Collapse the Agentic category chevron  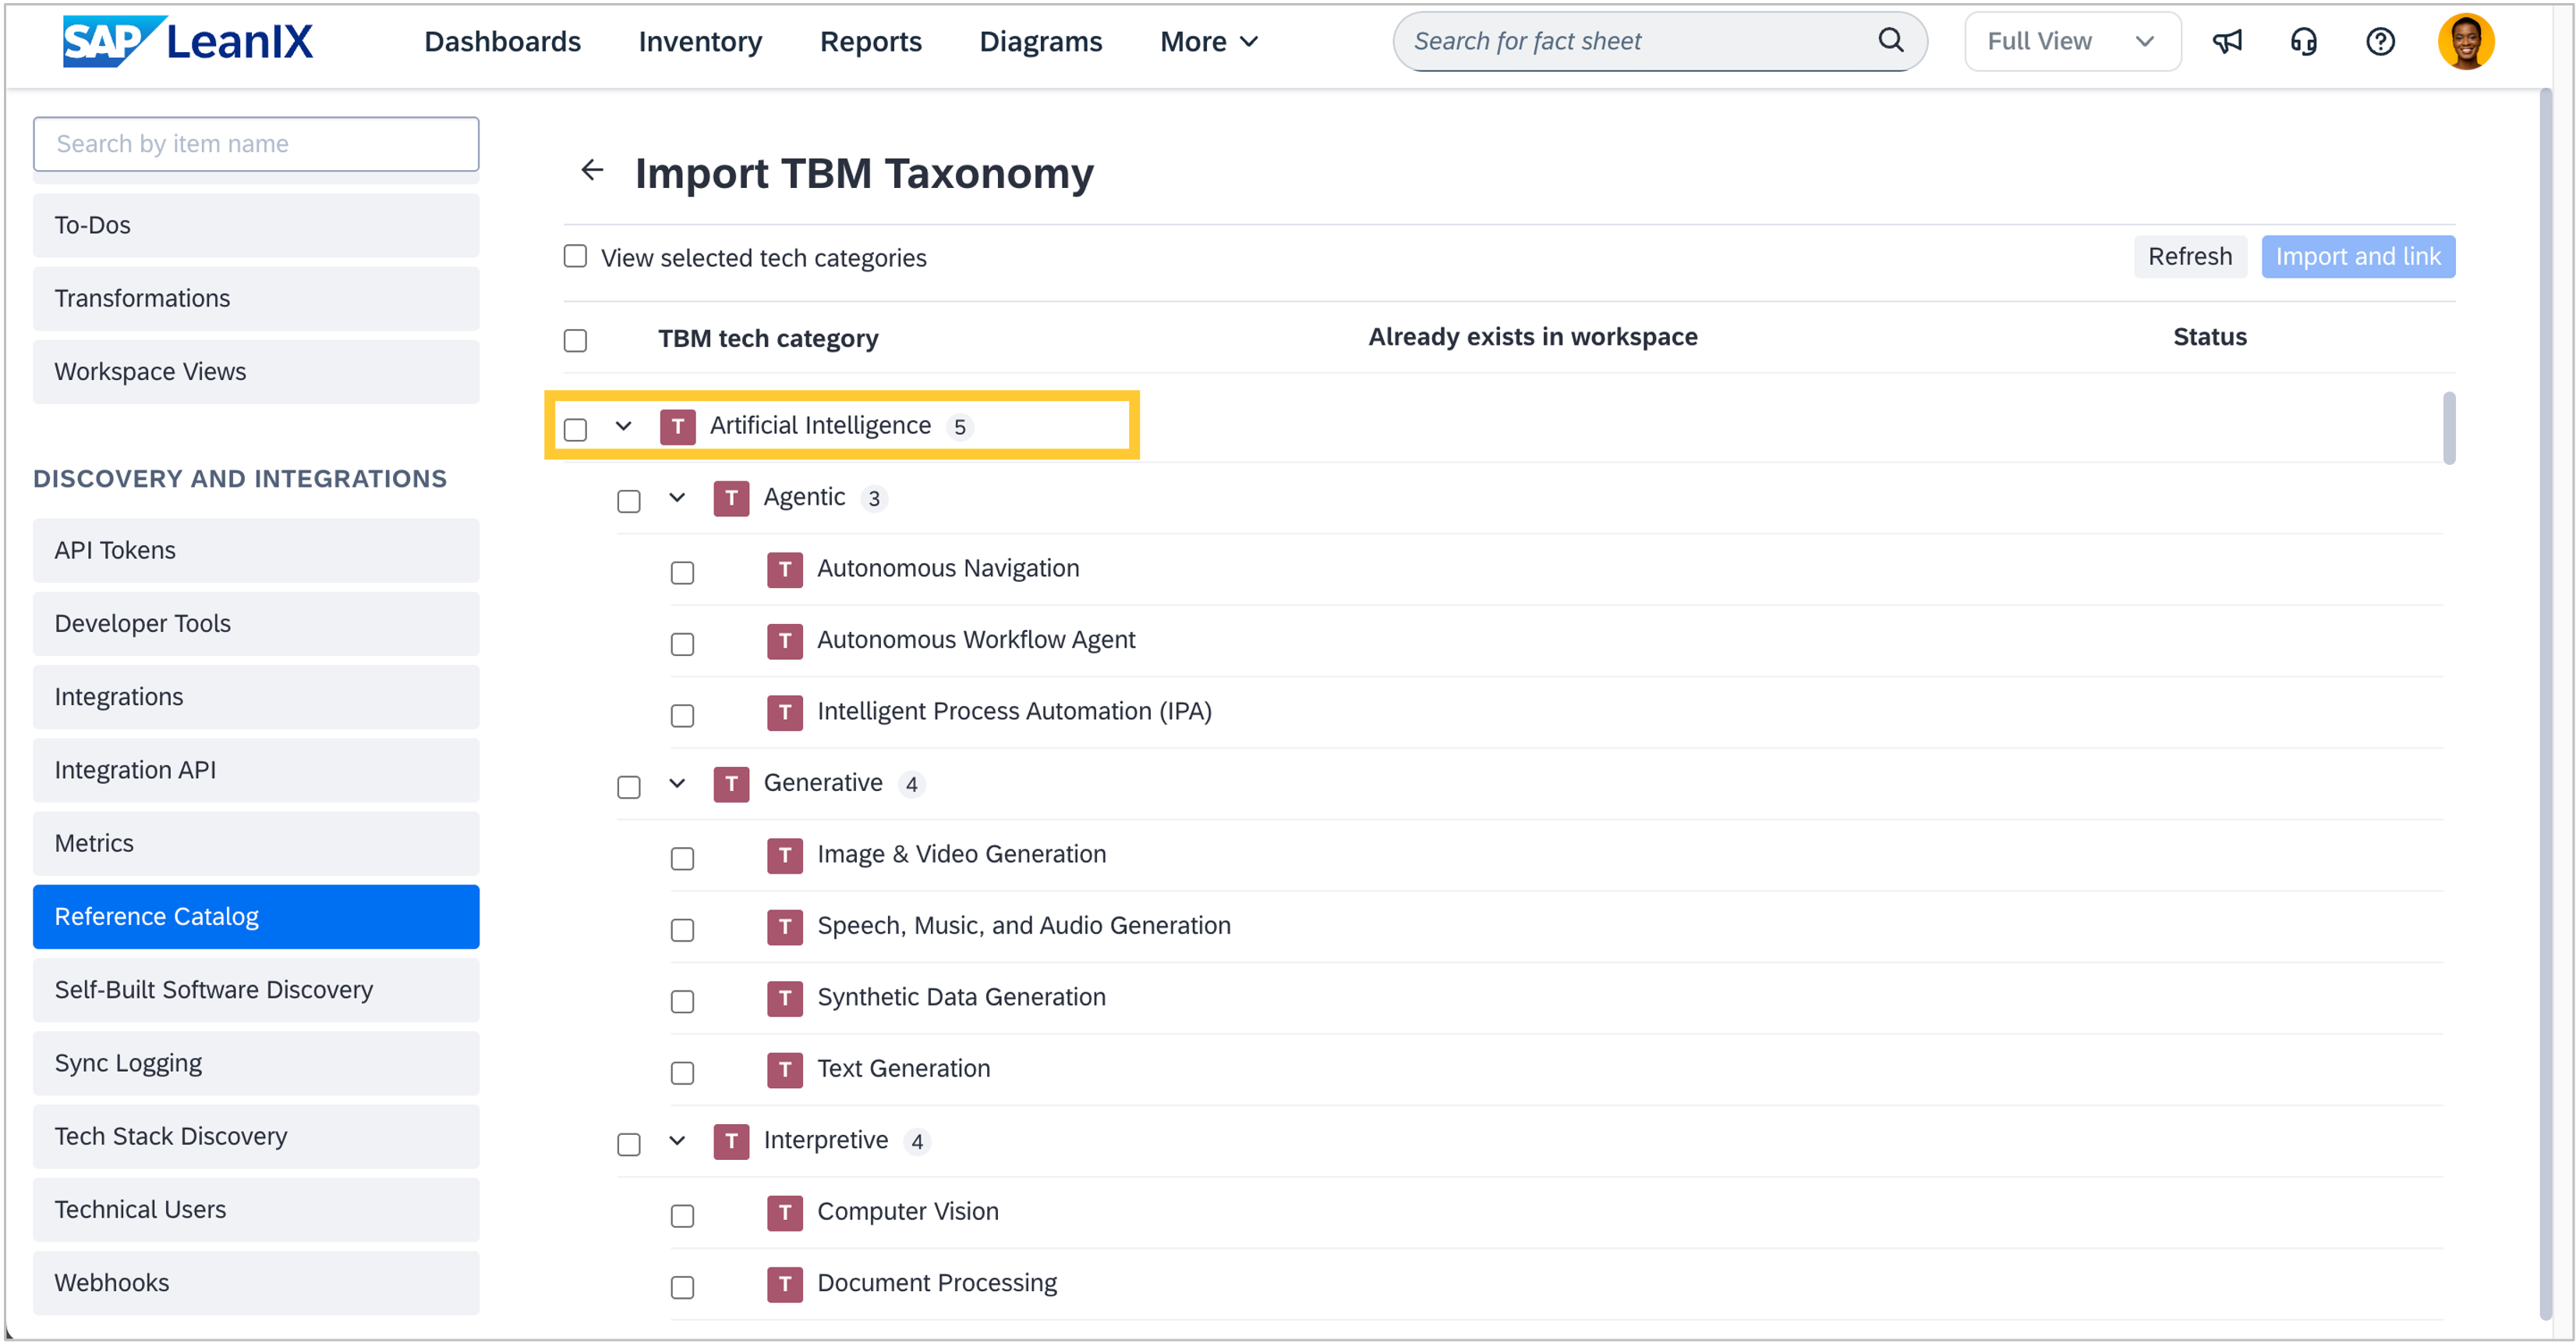[677, 498]
